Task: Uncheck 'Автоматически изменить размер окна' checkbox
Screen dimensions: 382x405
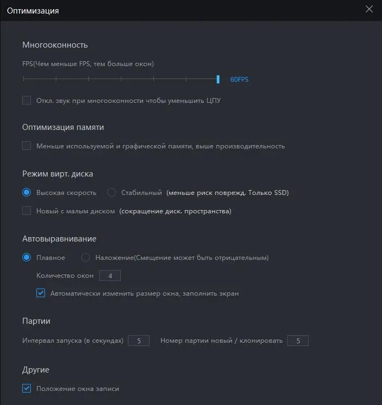Action: [x=41, y=293]
